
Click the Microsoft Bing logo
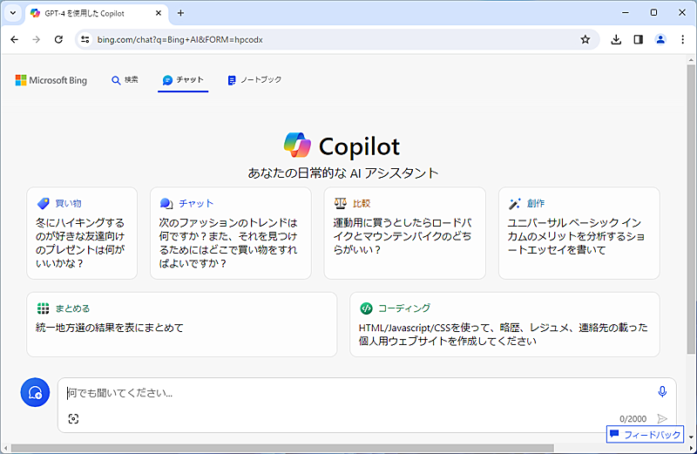coord(51,80)
